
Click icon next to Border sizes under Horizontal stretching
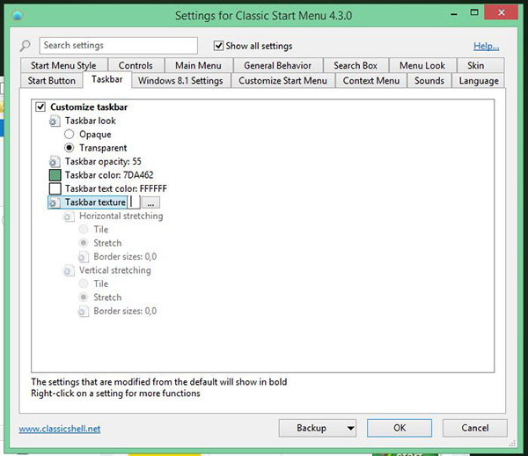point(84,257)
